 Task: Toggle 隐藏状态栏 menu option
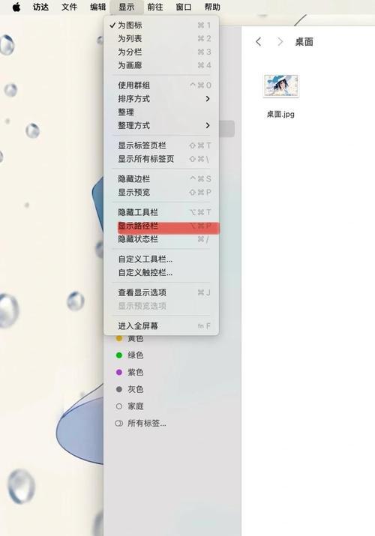[x=161, y=239]
